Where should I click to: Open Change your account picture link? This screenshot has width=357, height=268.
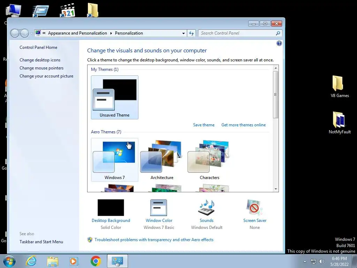pos(46,76)
